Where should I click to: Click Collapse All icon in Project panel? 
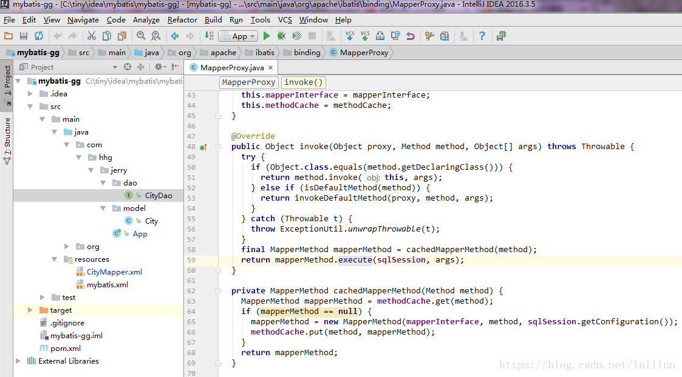point(140,67)
